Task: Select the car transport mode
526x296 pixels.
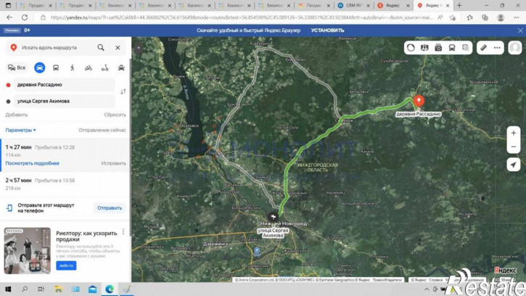Action: 40,67
